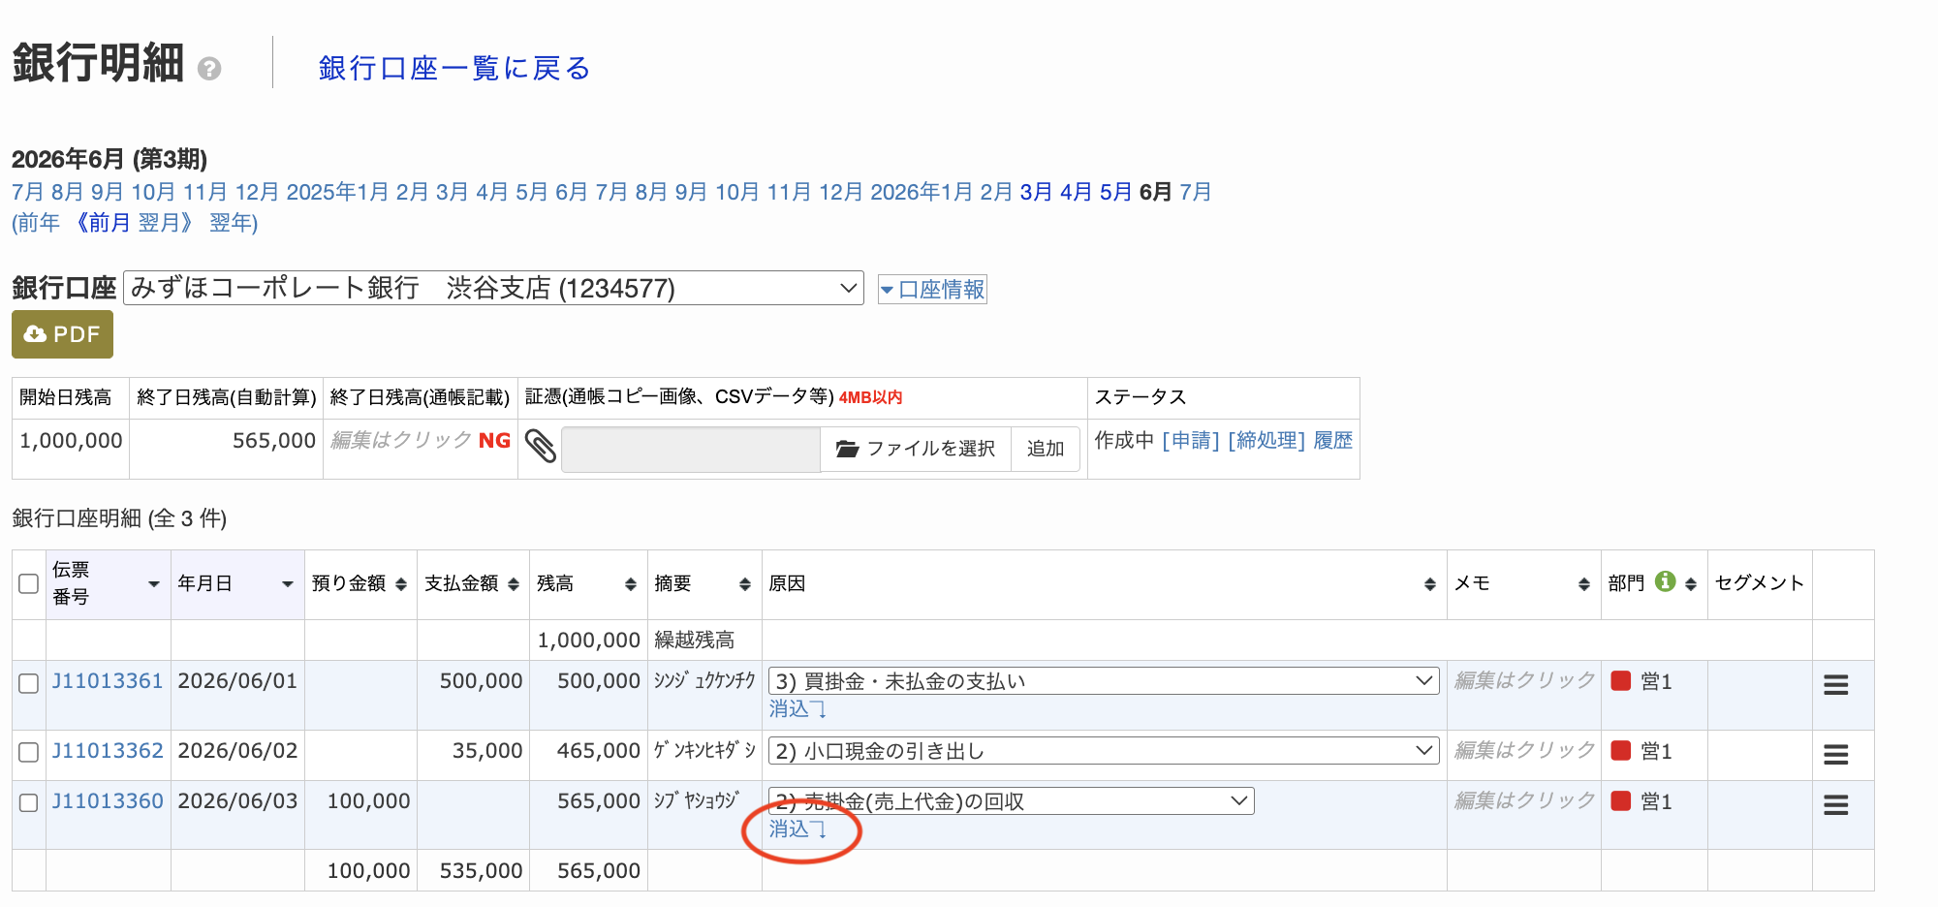Open the 売掛金(売上代金)の回収 cause dropdown
The width and height of the screenshot is (1938, 907).
(1012, 800)
